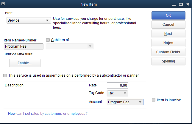Enable unit of measure
The width and height of the screenshot is (192, 124).
25,63
